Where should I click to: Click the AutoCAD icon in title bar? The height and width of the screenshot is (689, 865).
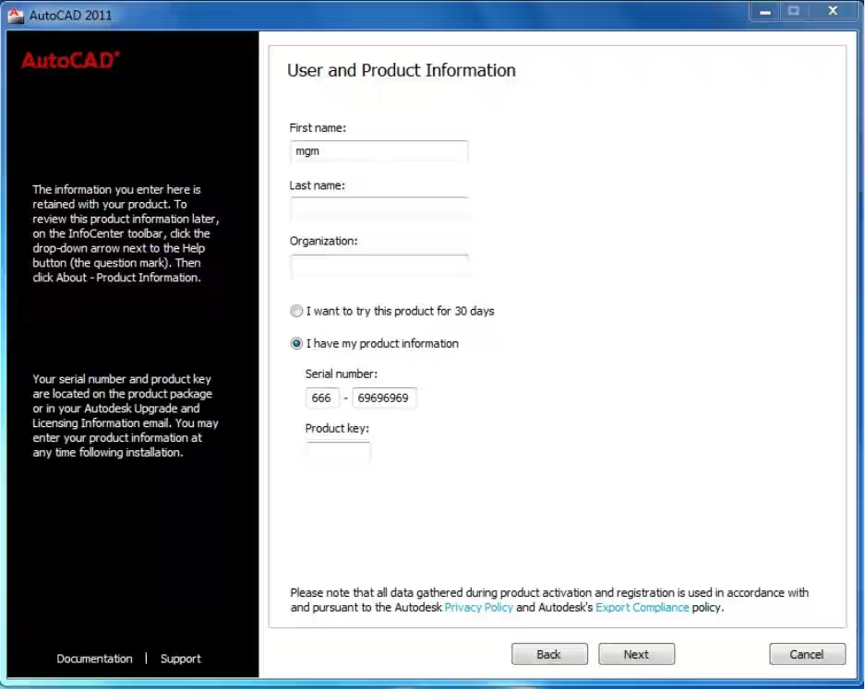[16, 15]
